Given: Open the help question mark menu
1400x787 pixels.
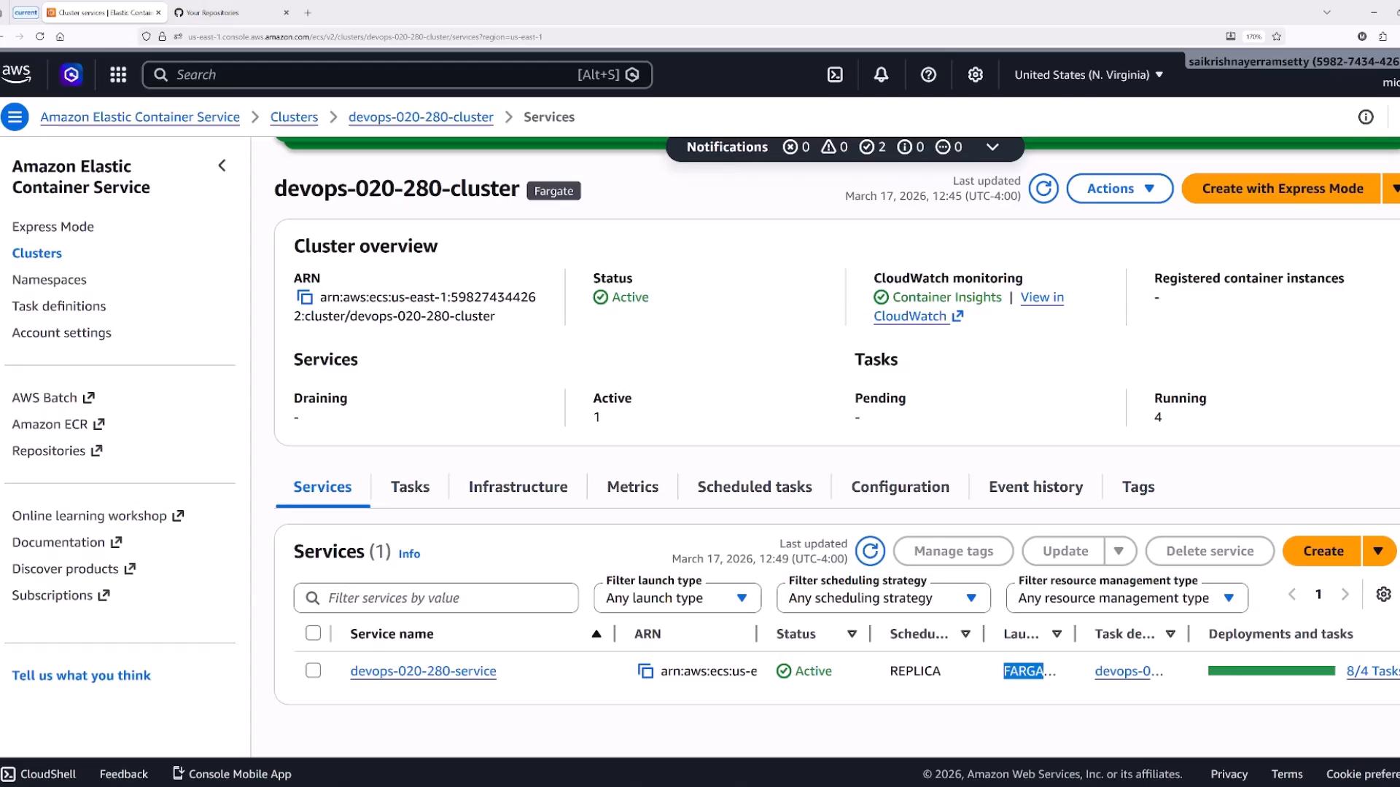Looking at the screenshot, I should pos(928,74).
